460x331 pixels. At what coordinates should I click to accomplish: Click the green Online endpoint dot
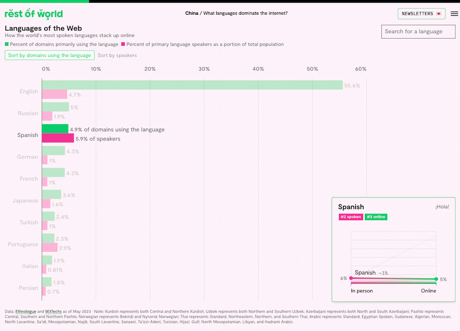tap(436, 279)
